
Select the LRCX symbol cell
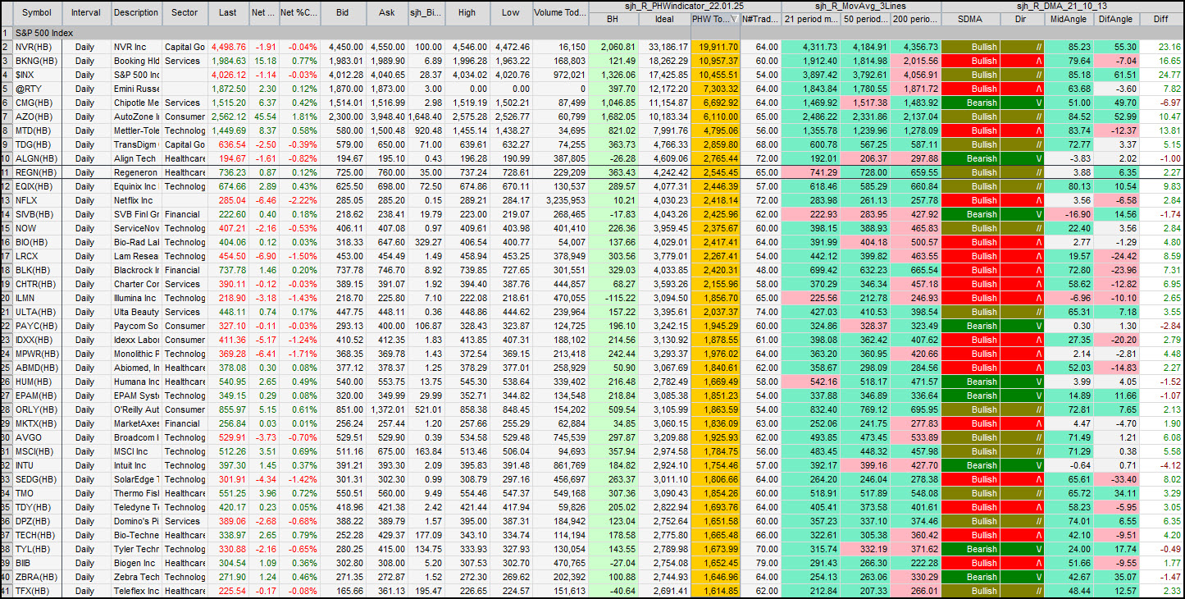pyautogui.click(x=38, y=256)
